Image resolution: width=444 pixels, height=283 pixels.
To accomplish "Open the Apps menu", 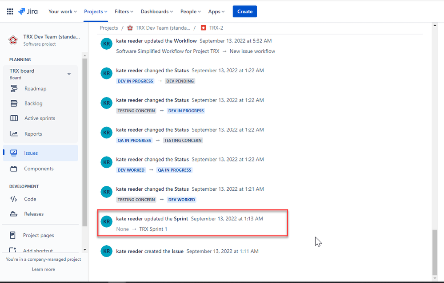I will (216, 12).
